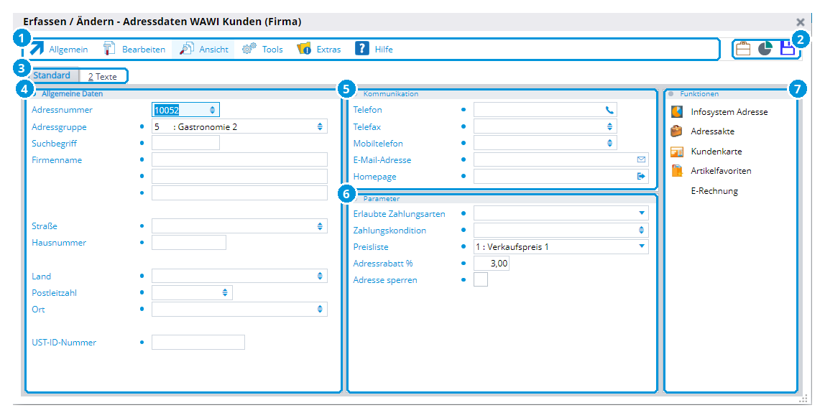Open the E-Rechnung function
This screenshot has width=825, height=418.
click(x=714, y=191)
